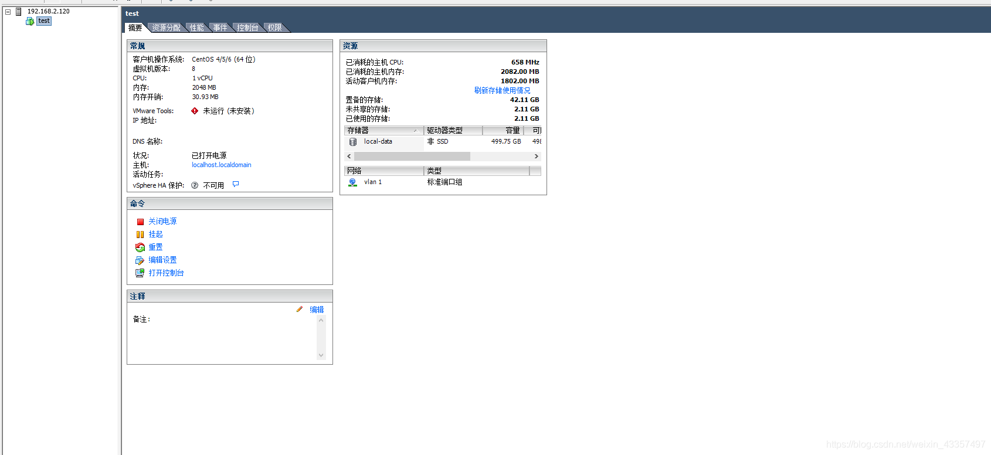Viewport: 991px width, 455px height.
Task: Select the test VM in tree
Action: (x=44, y=21)
